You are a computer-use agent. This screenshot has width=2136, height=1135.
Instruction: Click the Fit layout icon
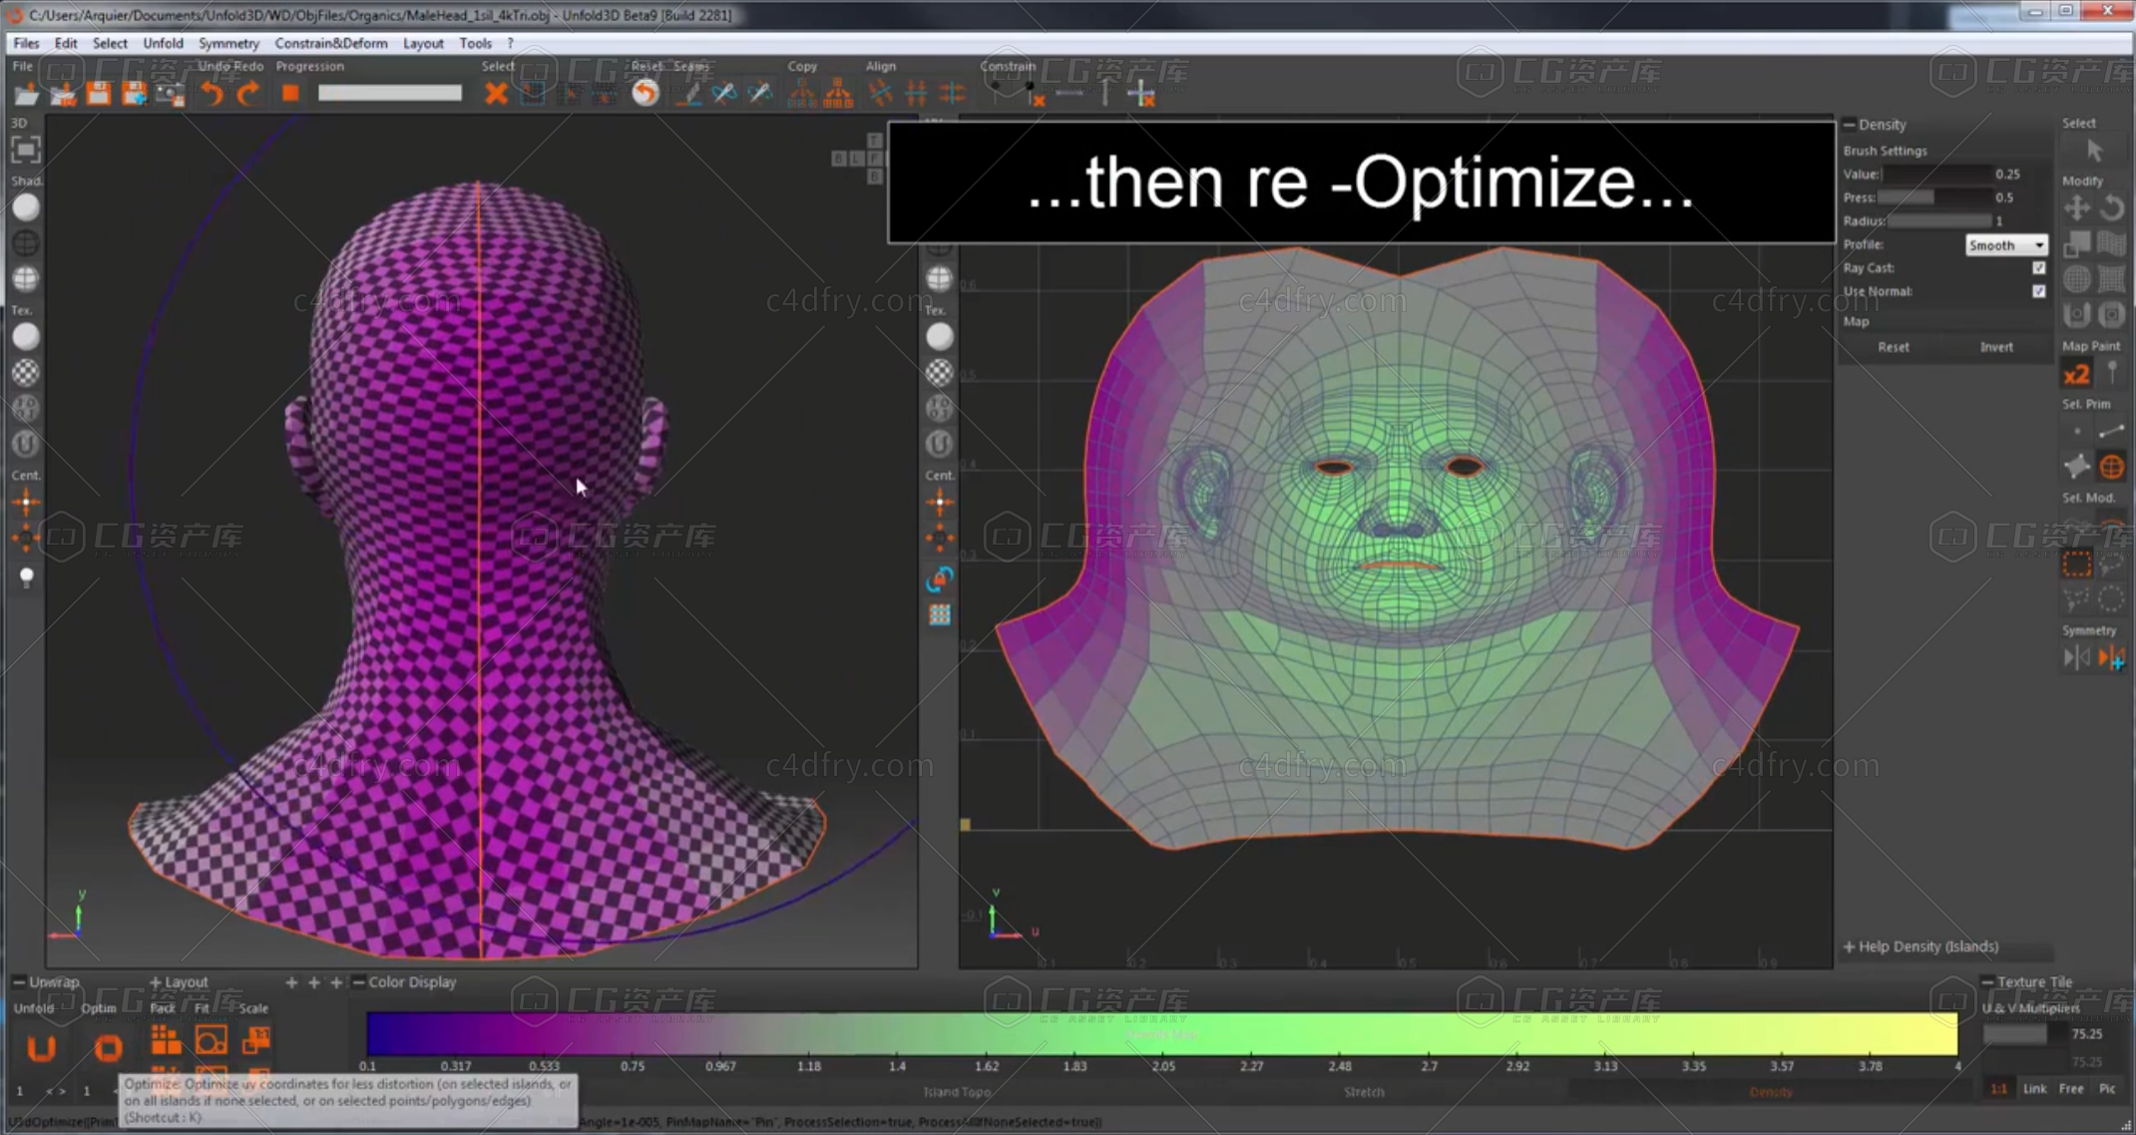(x=211, y=1040)
